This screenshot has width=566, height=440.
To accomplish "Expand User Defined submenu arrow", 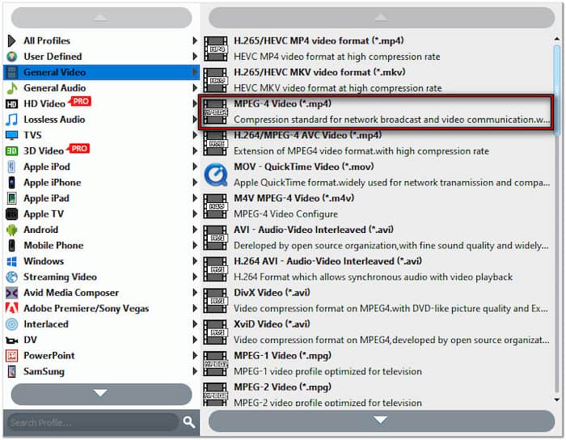I will [x=195, y=57].
